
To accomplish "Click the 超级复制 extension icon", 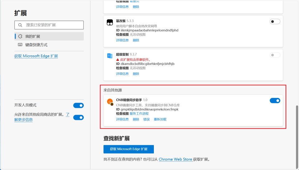I will pos(110,56).
